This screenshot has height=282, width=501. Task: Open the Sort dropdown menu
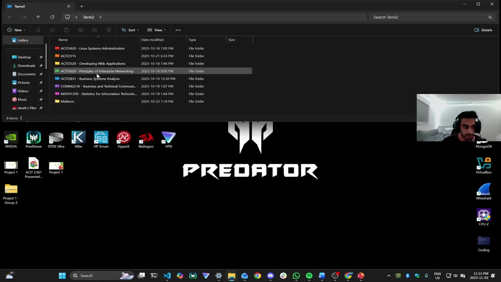point(130,30)
